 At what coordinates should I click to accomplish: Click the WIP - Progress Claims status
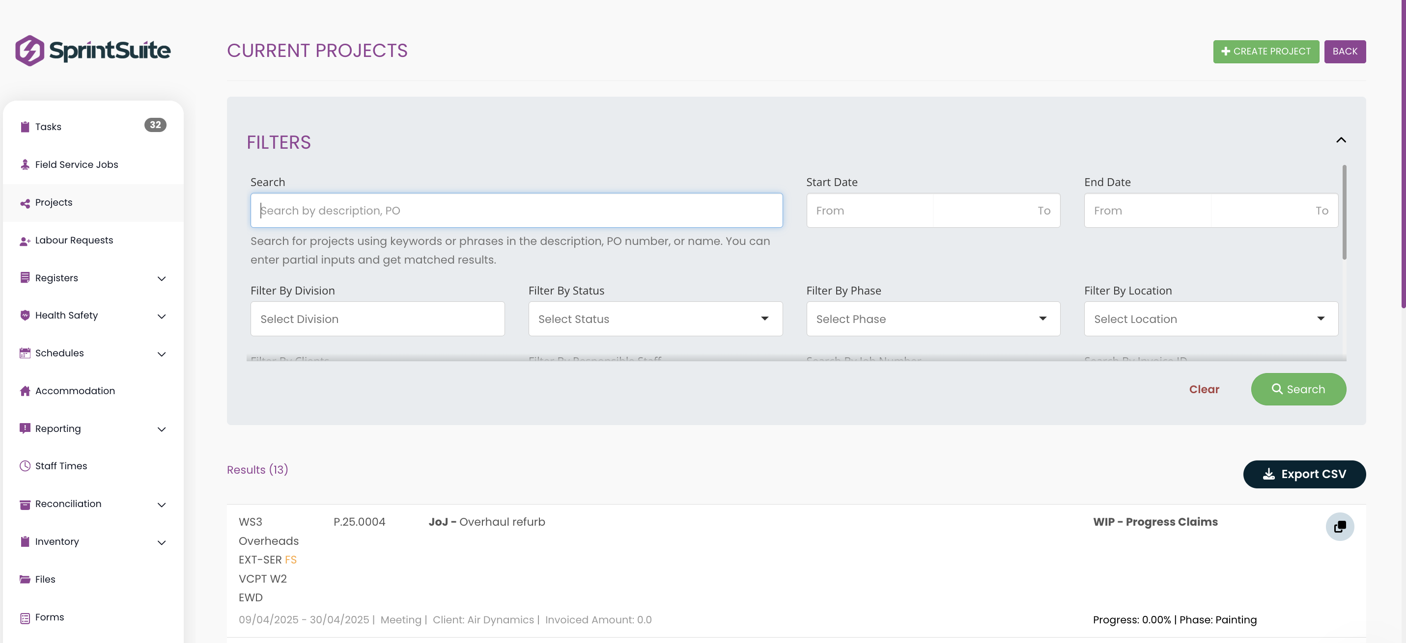tap(1155, 522)
